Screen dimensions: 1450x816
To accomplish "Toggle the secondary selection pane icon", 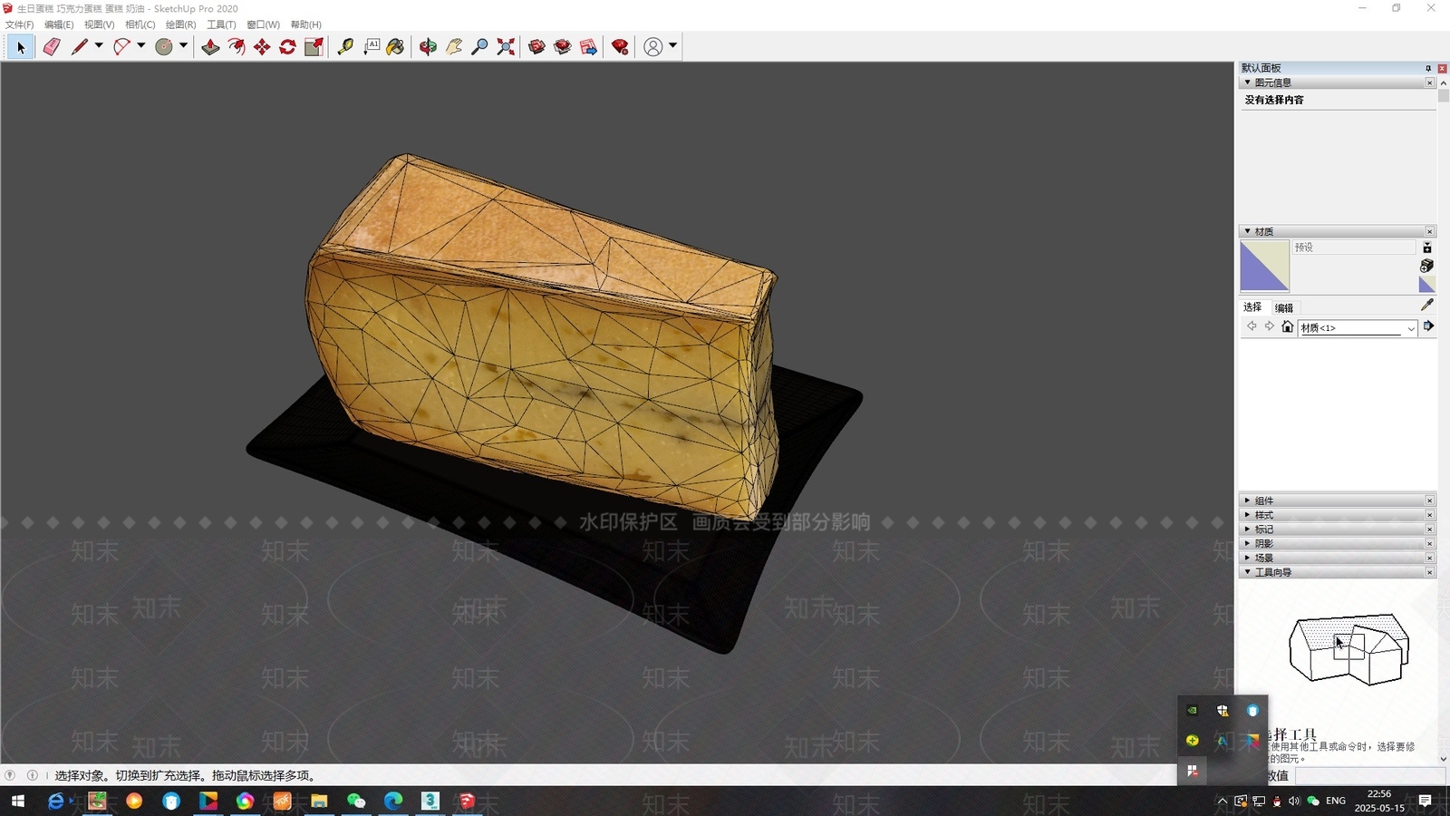I will tap(1427, 248).
